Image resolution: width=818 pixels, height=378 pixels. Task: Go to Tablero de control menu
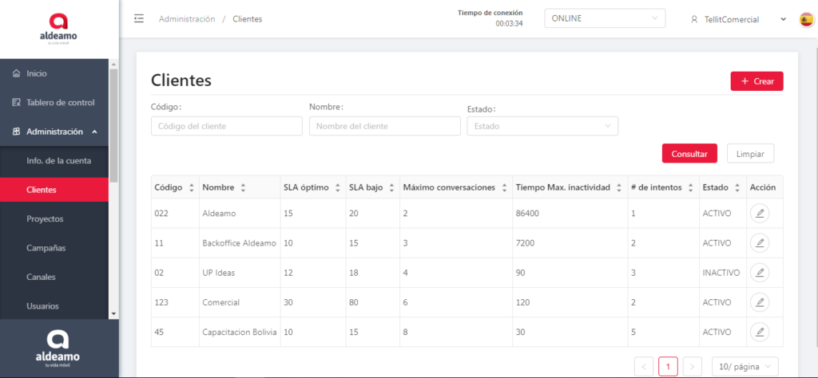[60, 102]
